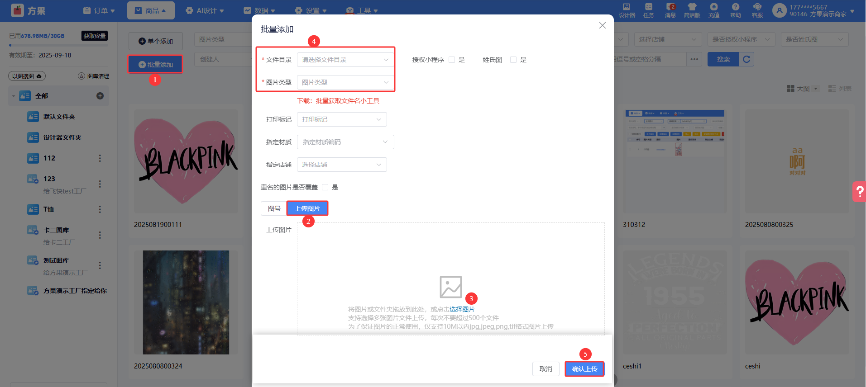Click the ellipsis button beside search field

(694, 59)
